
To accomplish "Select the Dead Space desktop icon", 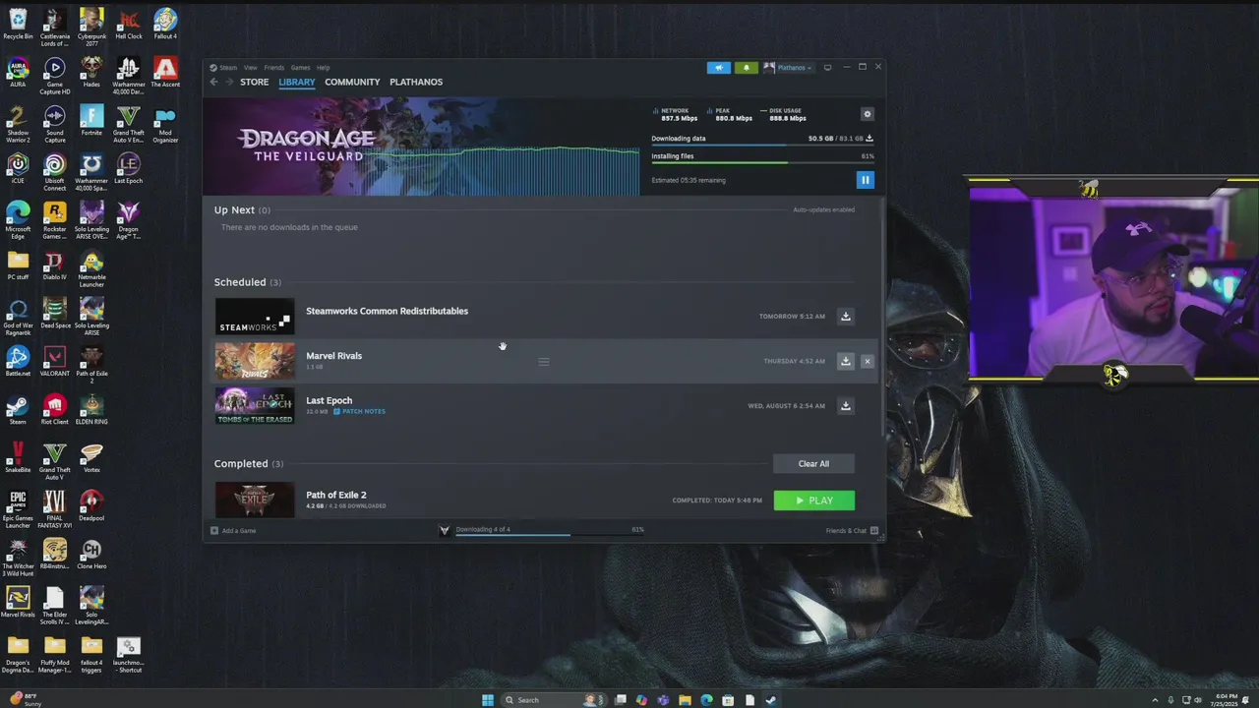I will (x=55, y=314).
